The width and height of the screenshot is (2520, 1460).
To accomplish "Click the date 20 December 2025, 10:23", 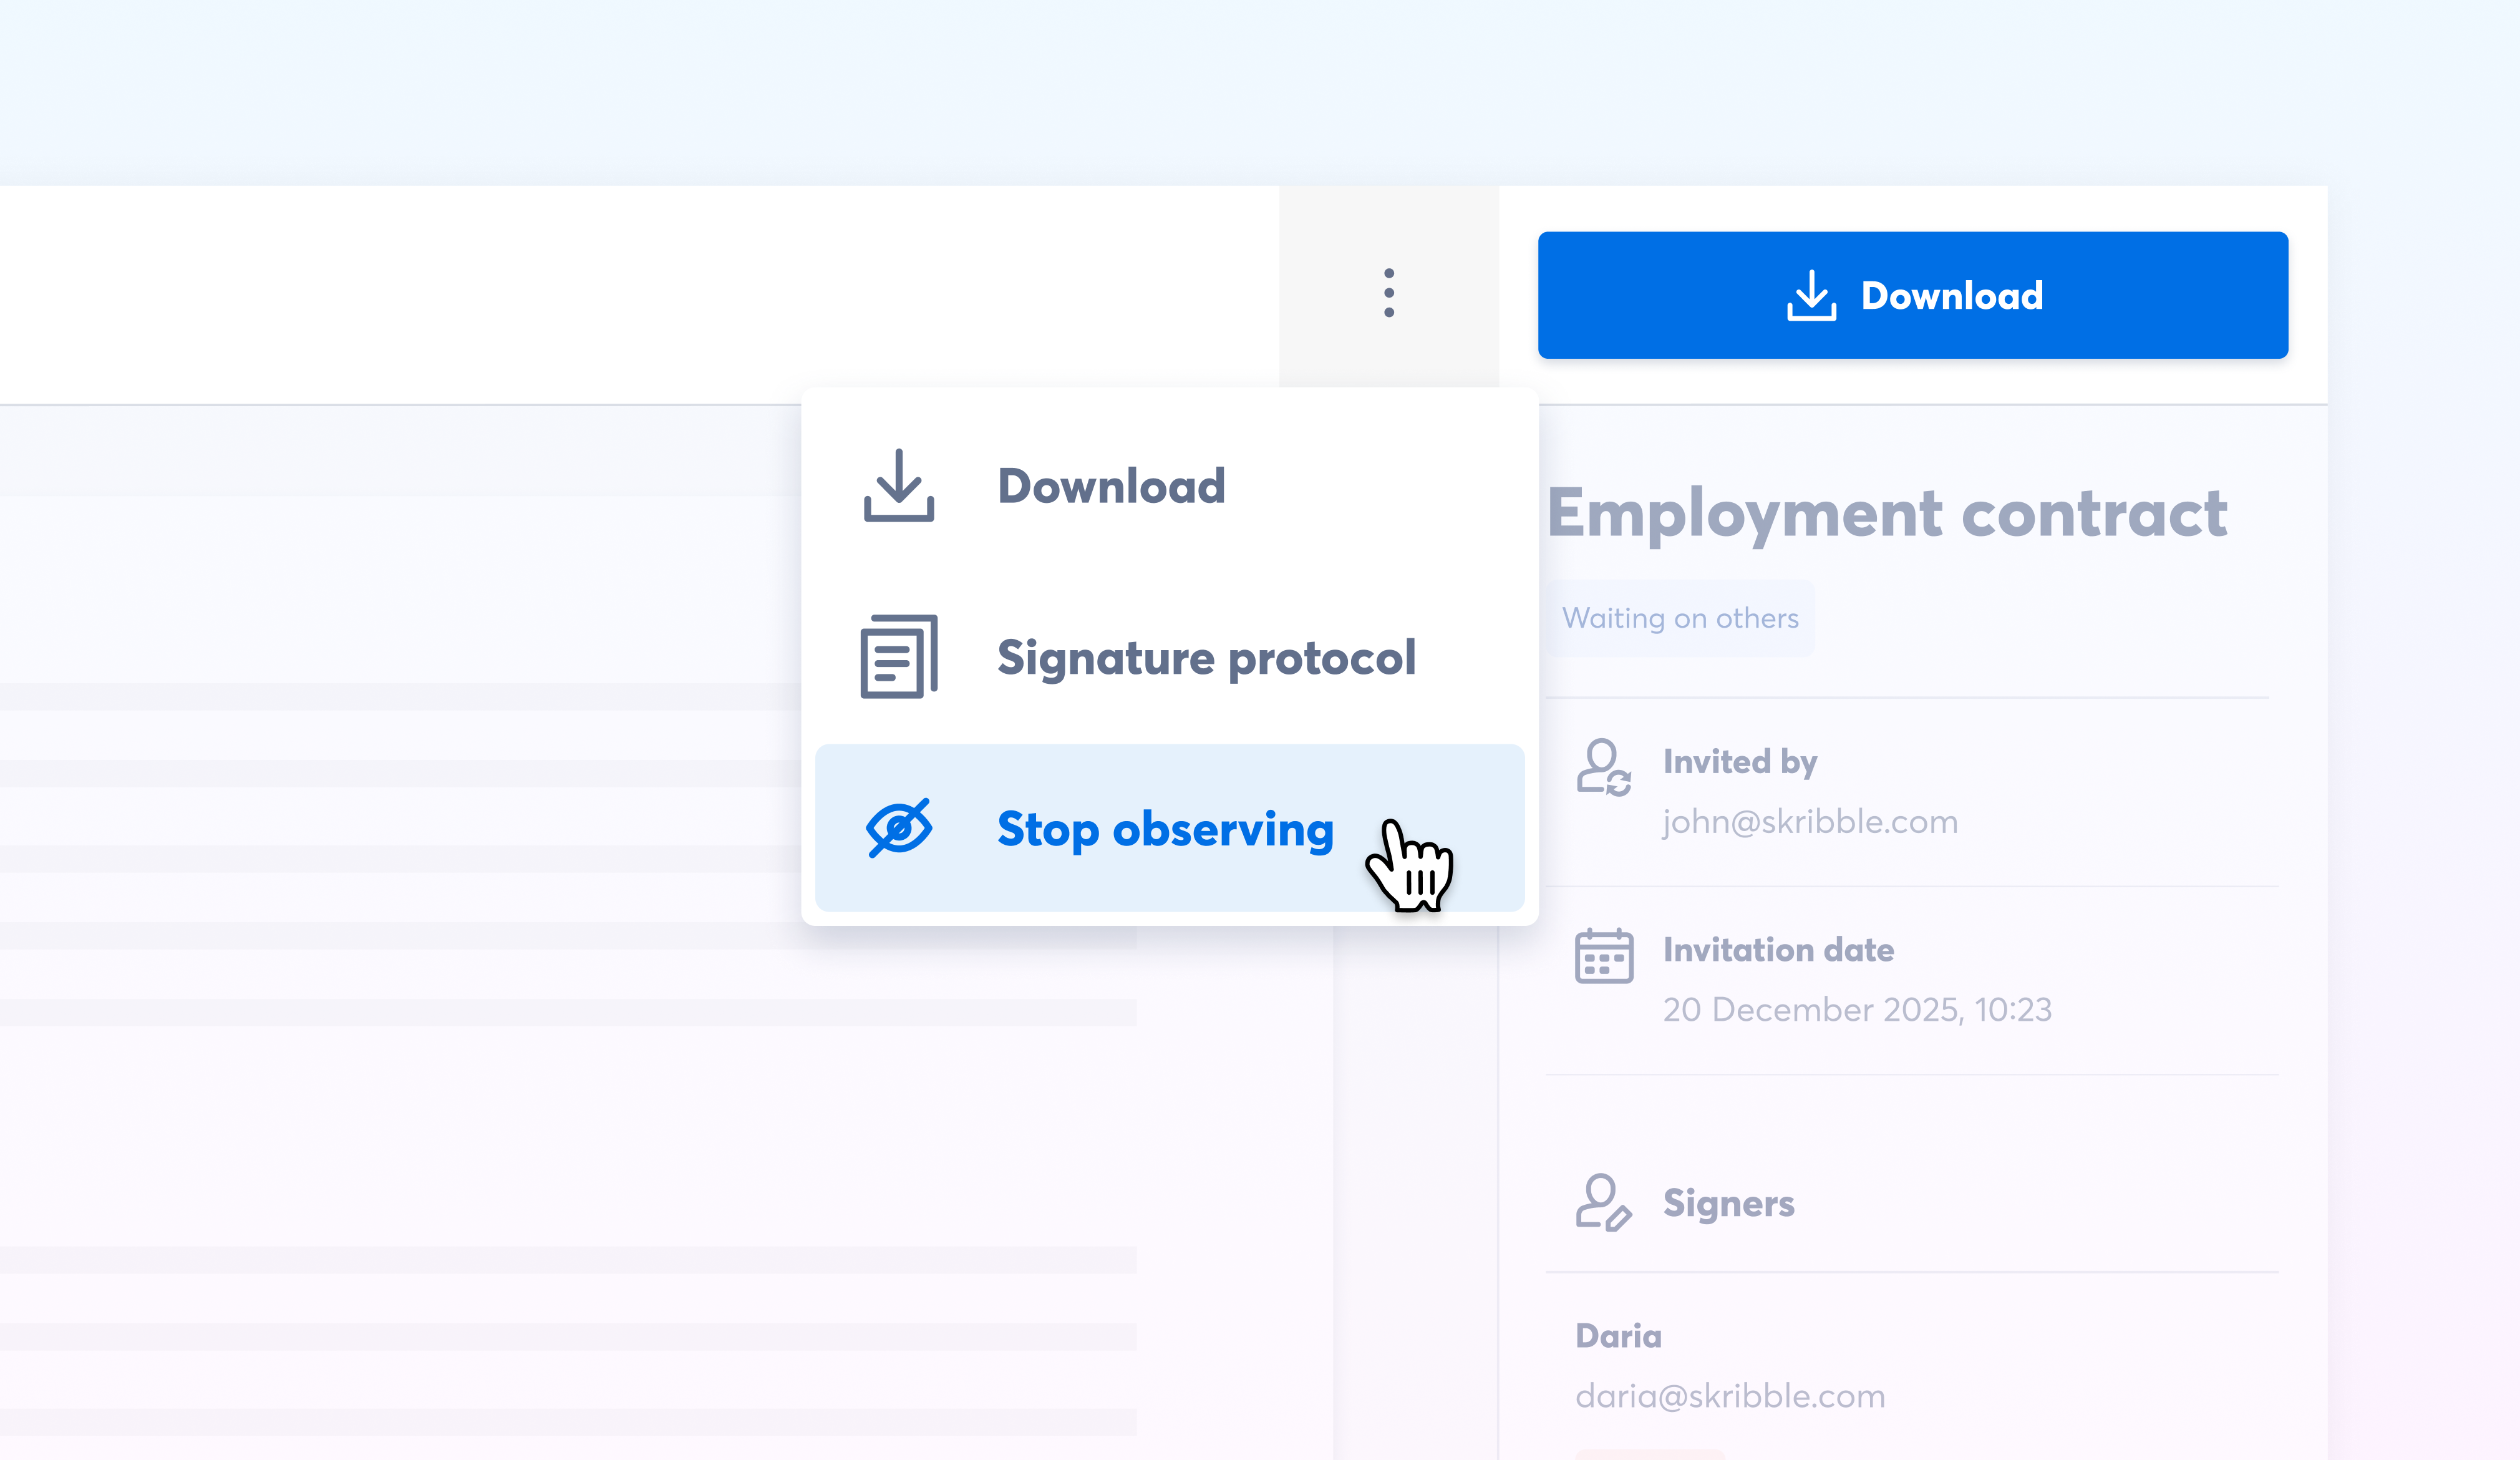I will click(1857, 1010).
